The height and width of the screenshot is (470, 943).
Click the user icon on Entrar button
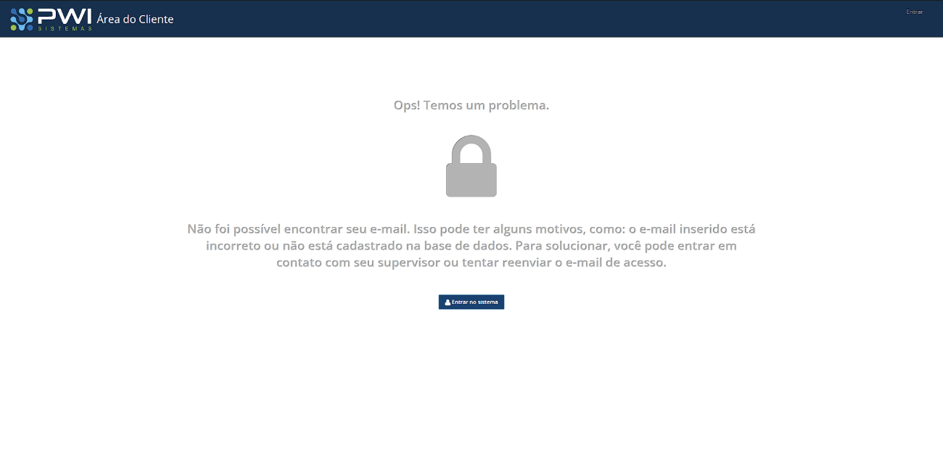point(448,302)
